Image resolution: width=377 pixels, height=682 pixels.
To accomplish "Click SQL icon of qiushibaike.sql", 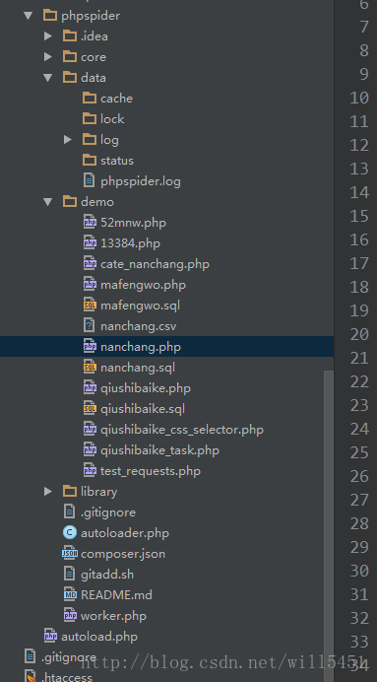I will 90,409.
